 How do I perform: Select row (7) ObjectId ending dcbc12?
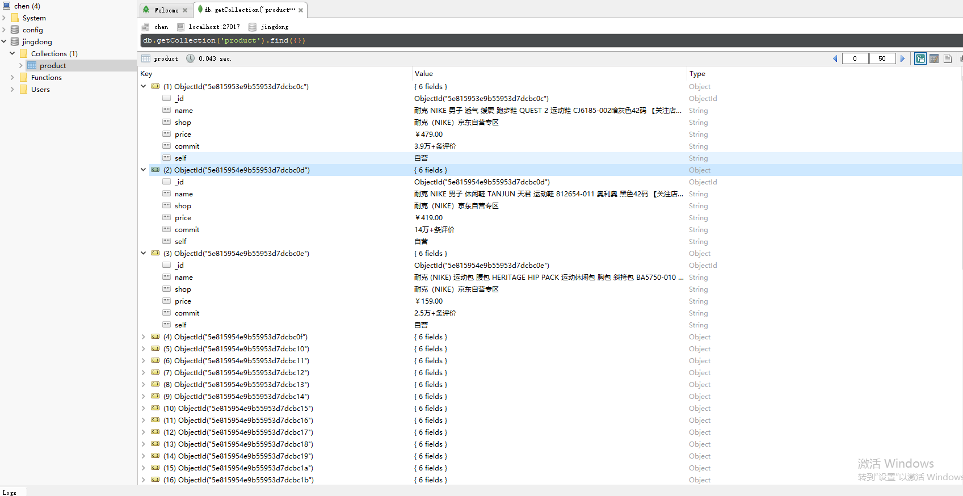point(236,372)
